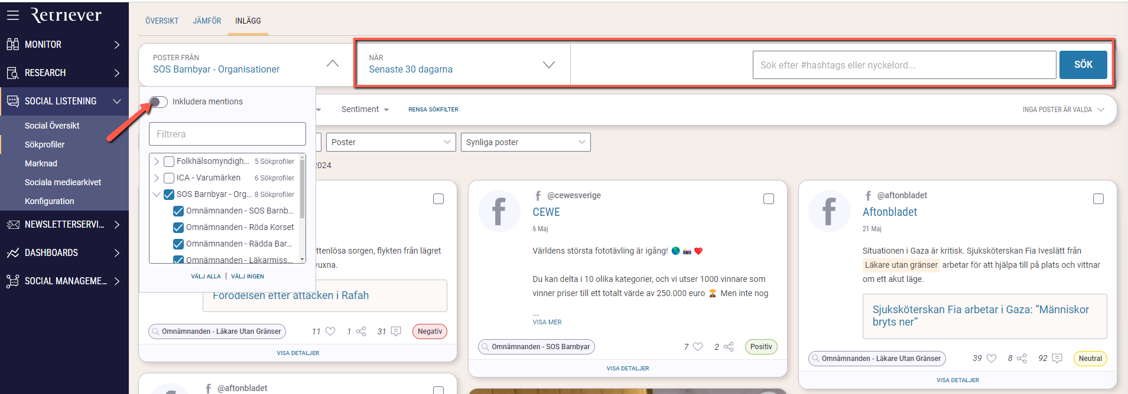This screenshot has height=394, width=1128.
Task: Uncheck Omnämnanden - Rädda Barnen profile
Action: pos(178,244)
